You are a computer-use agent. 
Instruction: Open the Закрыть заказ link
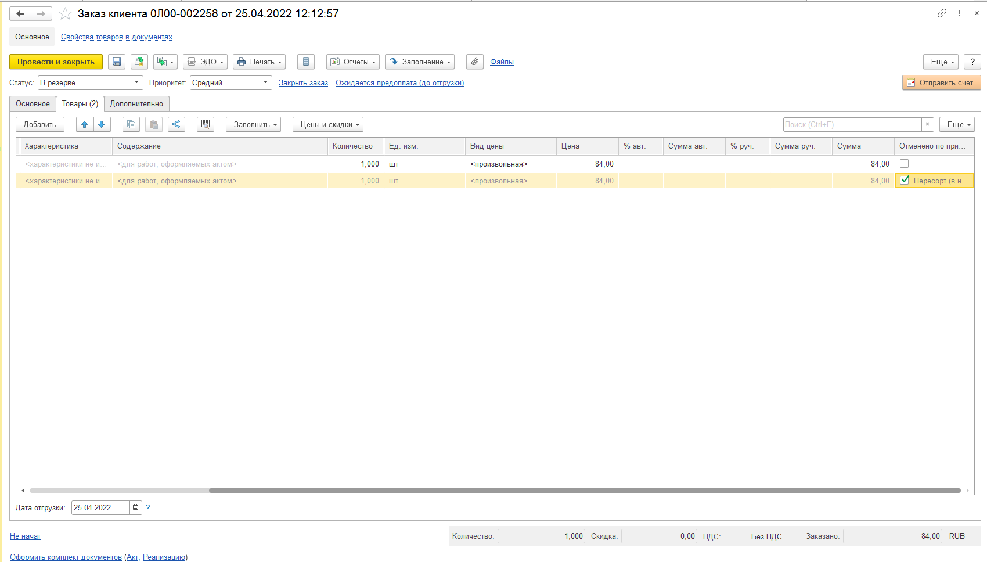click(x=303, y=83)
